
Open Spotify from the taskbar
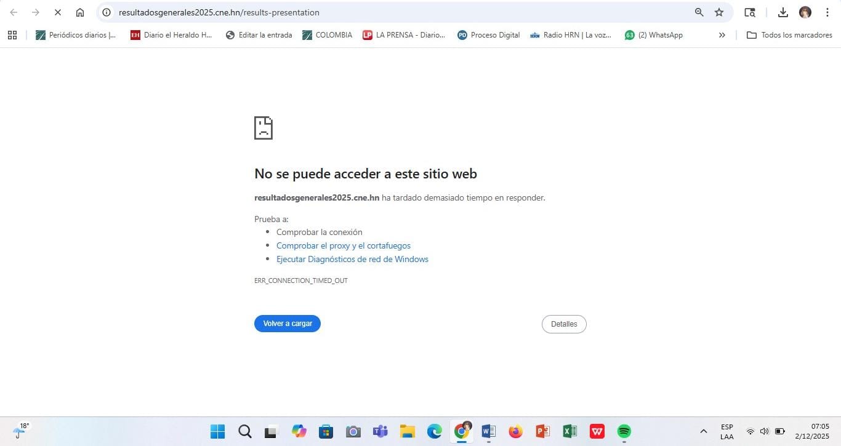pyautogui.click(x=624, y=431)
